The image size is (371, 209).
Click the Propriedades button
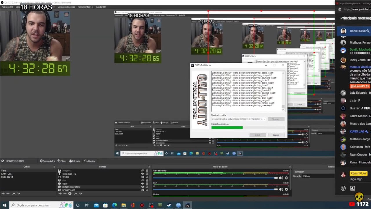pyautogui.click(x=47, y=161)
